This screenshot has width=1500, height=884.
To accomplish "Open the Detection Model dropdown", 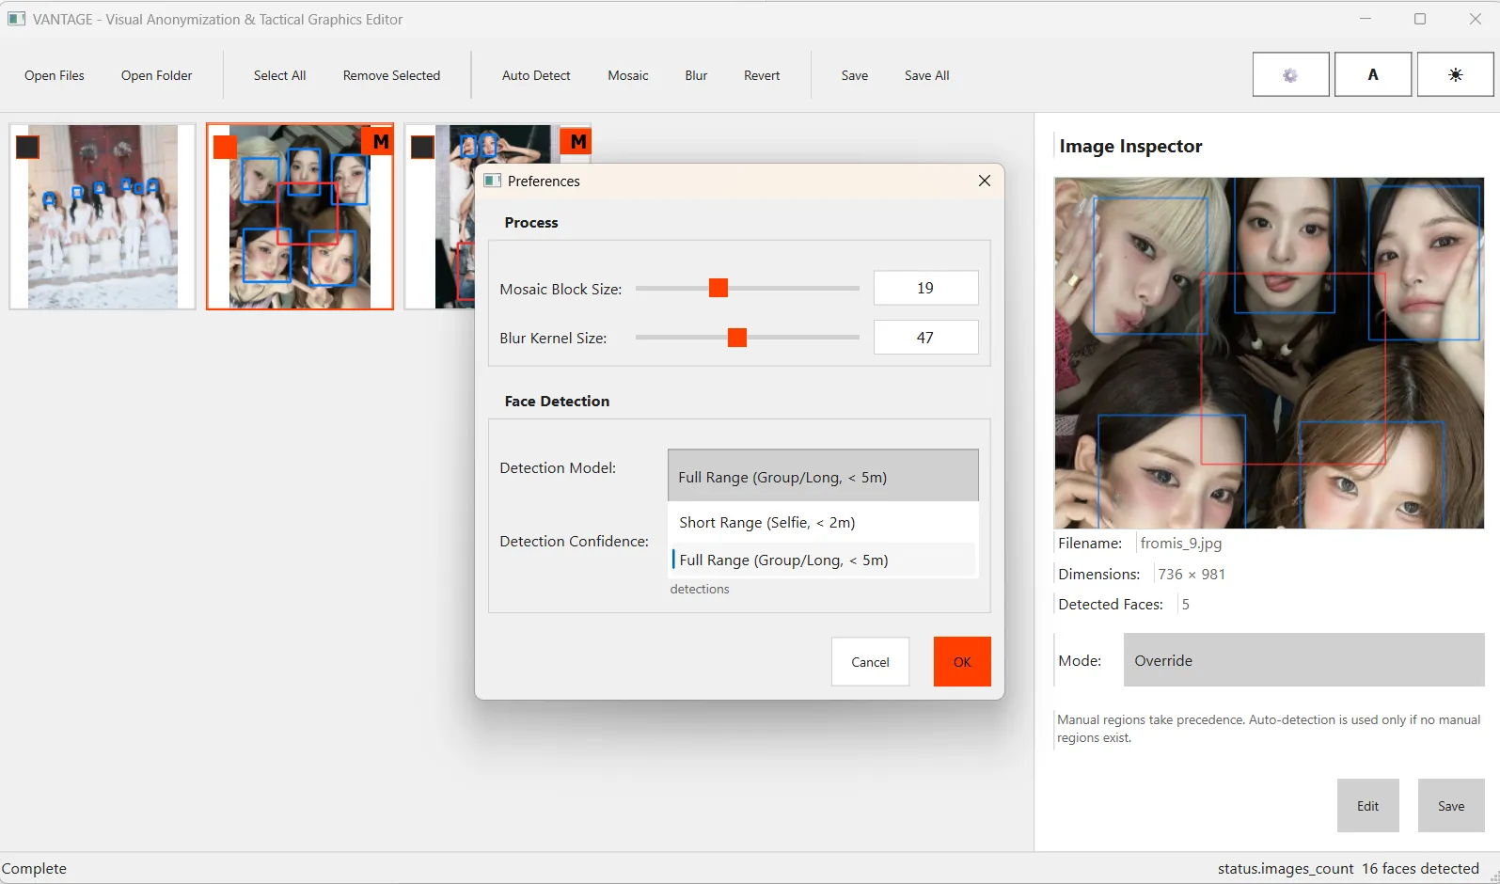I will click(823, 476).
